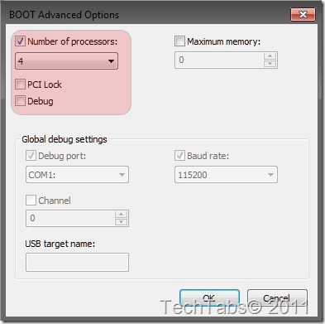Toggle the Baud rate checkbox

pyautogui.click(x=179, y=156)
